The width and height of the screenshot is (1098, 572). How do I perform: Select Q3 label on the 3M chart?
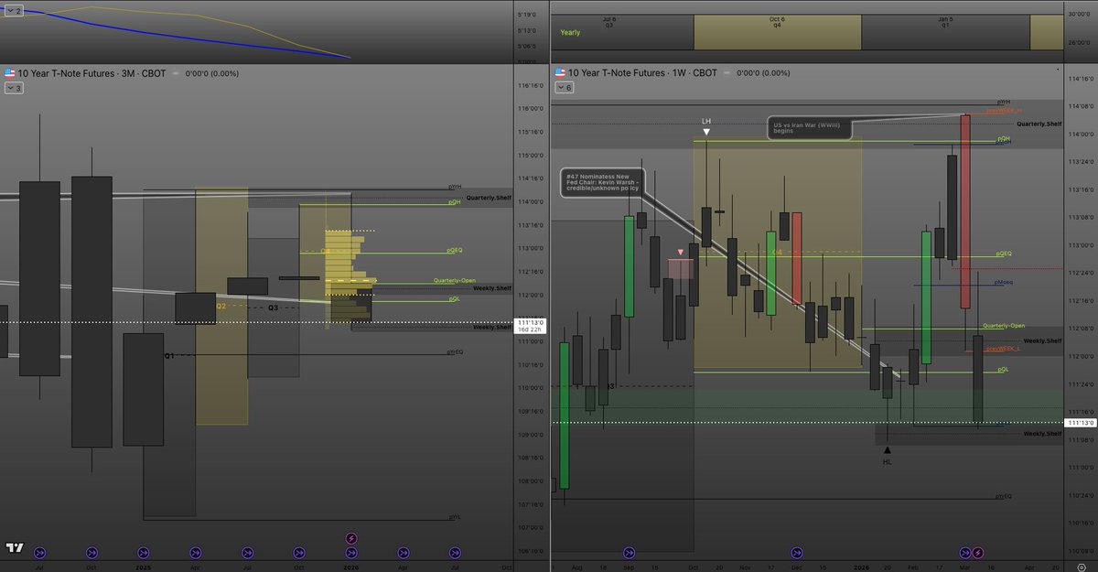pyautogui.click(x=273, y=308)
